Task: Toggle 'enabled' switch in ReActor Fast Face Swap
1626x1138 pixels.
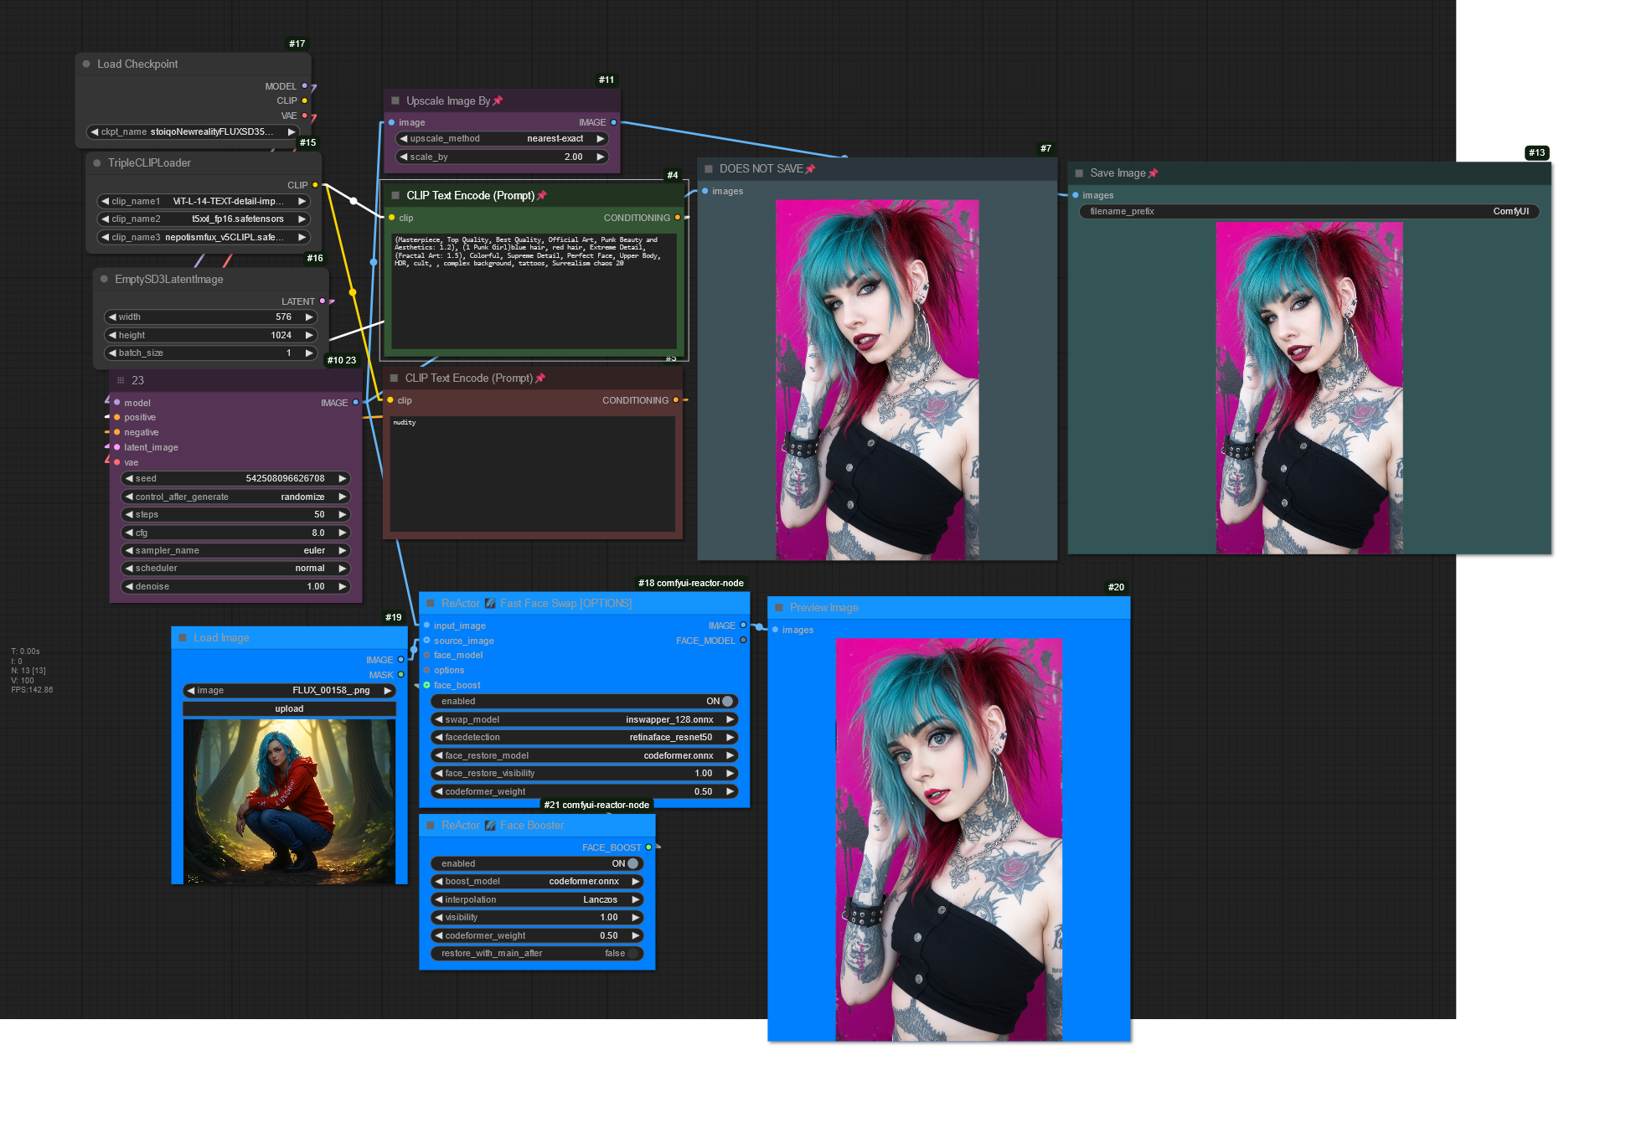Action: pos(727,701)
